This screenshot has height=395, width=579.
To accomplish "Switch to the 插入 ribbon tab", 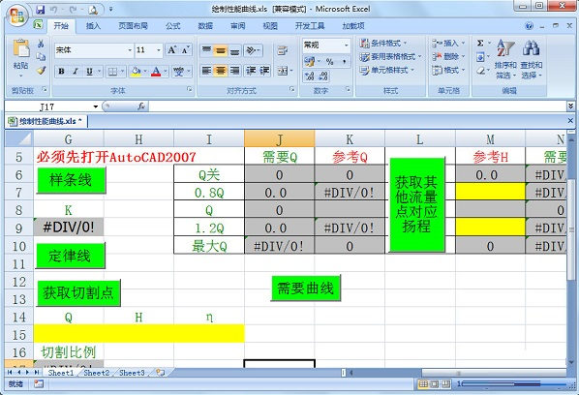I will coord(93,26).
